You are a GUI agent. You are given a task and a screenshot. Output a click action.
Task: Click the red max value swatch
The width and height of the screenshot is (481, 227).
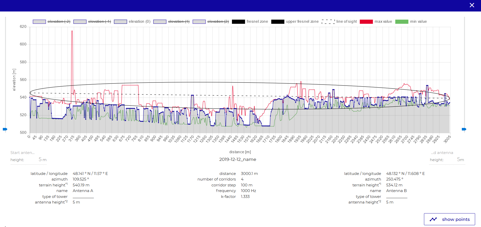pos(366,22)
